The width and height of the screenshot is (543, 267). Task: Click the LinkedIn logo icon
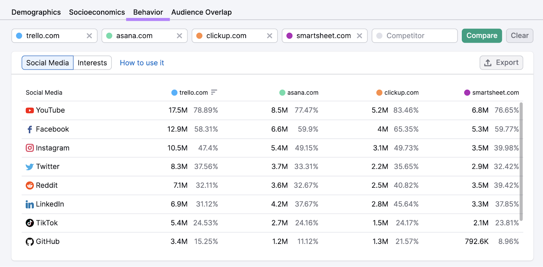[30, 204]
